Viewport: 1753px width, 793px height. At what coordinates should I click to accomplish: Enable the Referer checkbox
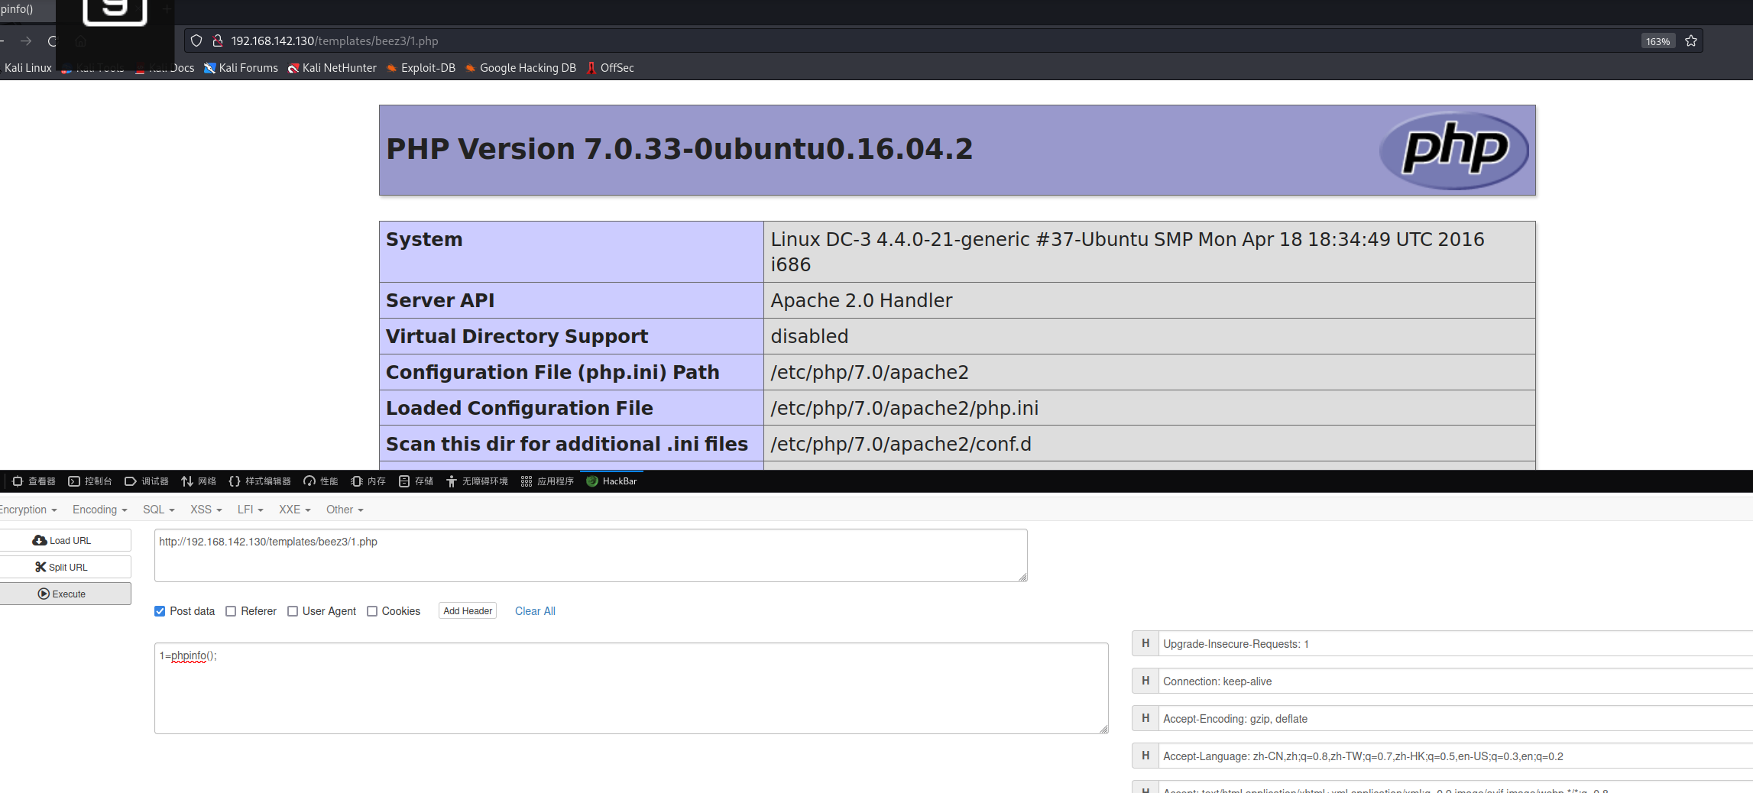click(x=231, y=611)
